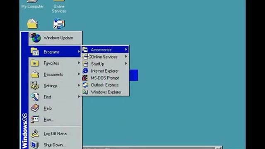Click the Programs folder icon

click(35, 51)
